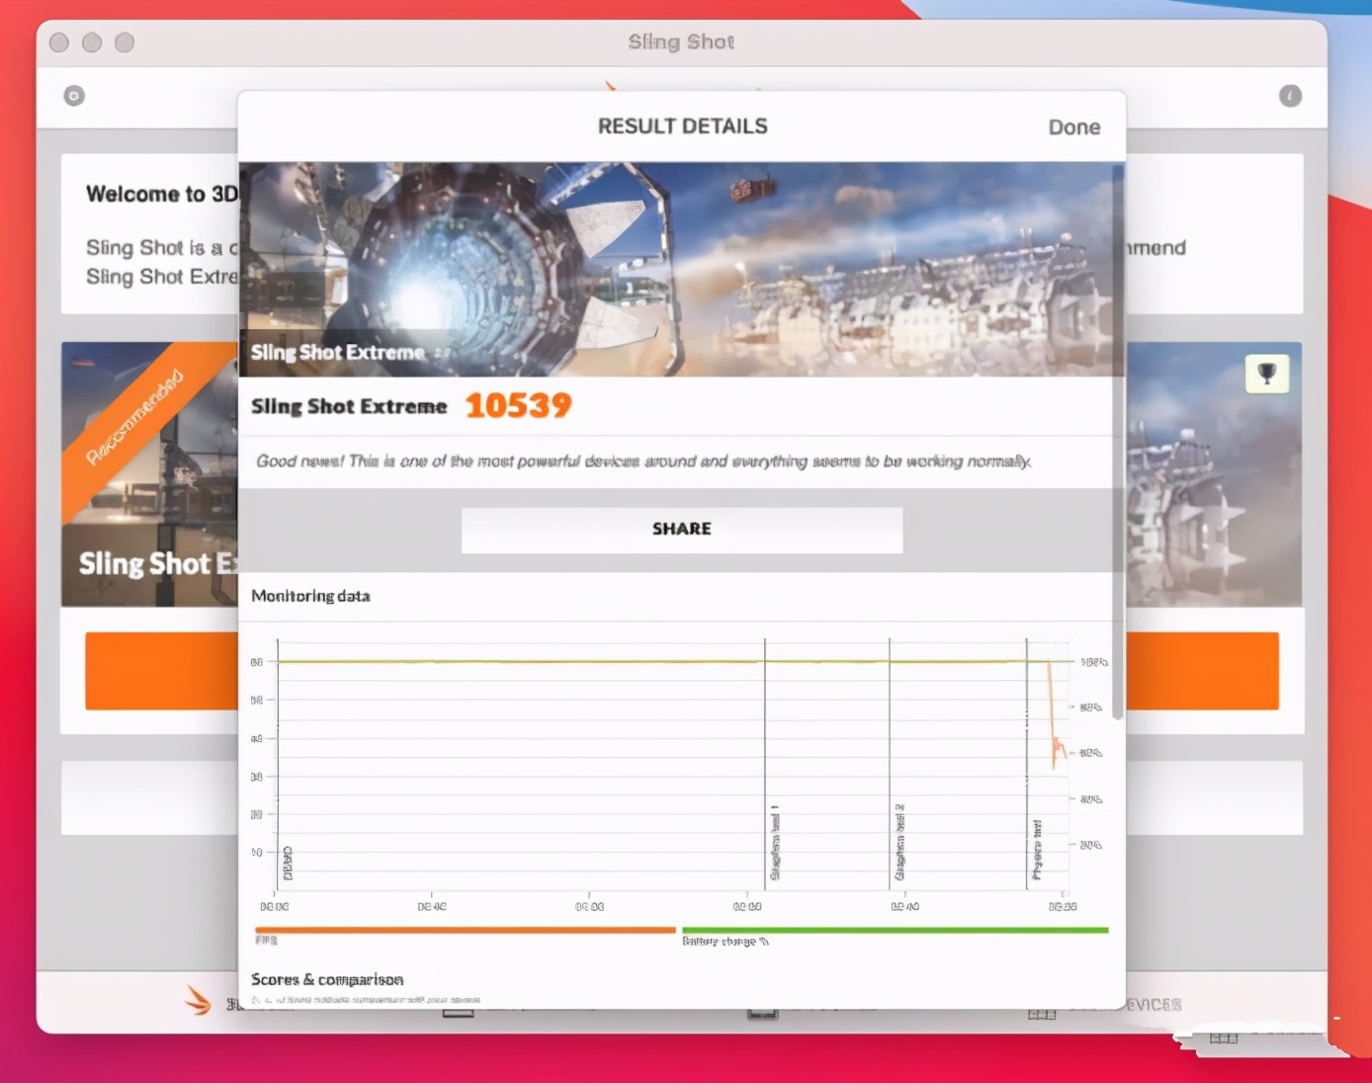The height and width of the screenshot is (1083, 1372).
Task: Click the Sling Shot Extreme banner image
Action: [681, 269]
